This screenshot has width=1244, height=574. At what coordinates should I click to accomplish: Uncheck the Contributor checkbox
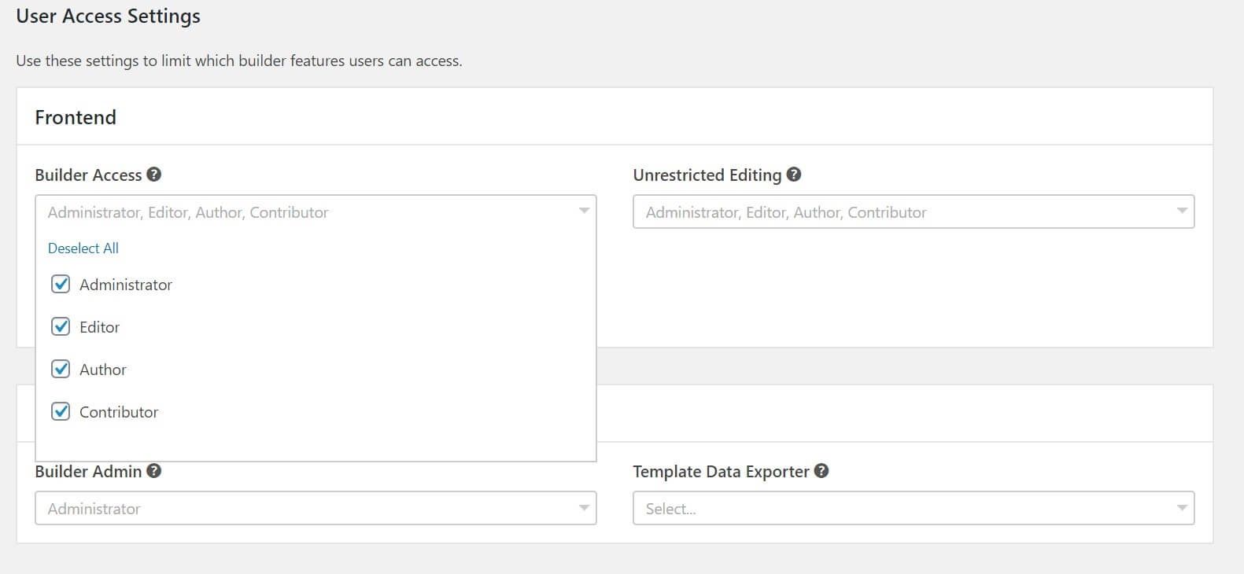pos(61,412)
